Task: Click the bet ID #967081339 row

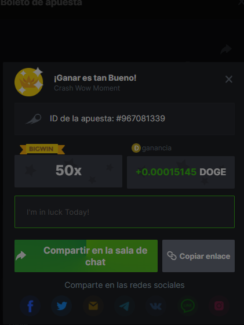Action: (x=125, y=119)
